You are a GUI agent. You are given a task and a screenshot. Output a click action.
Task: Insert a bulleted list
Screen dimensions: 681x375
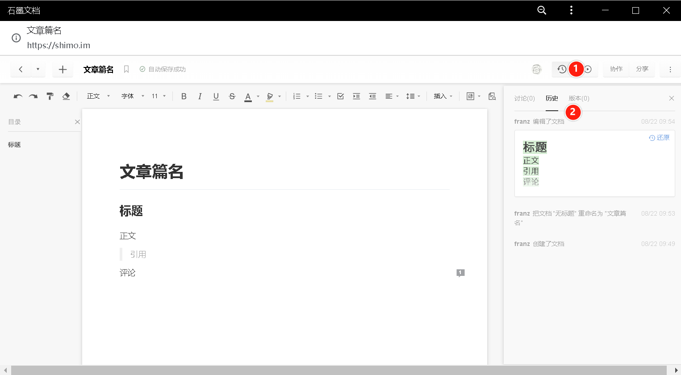tap(318, 96)
